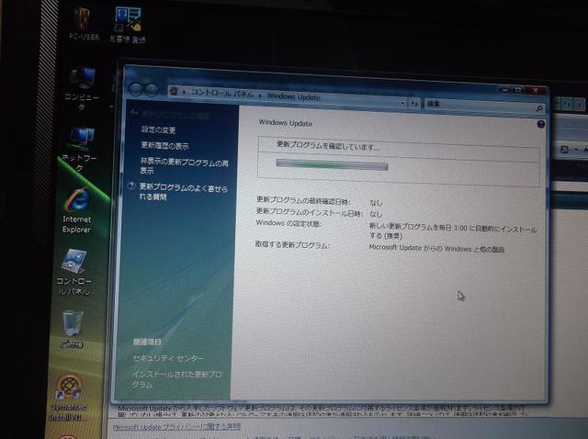Open インストールされた更新プログラム link

coord(176,379)
